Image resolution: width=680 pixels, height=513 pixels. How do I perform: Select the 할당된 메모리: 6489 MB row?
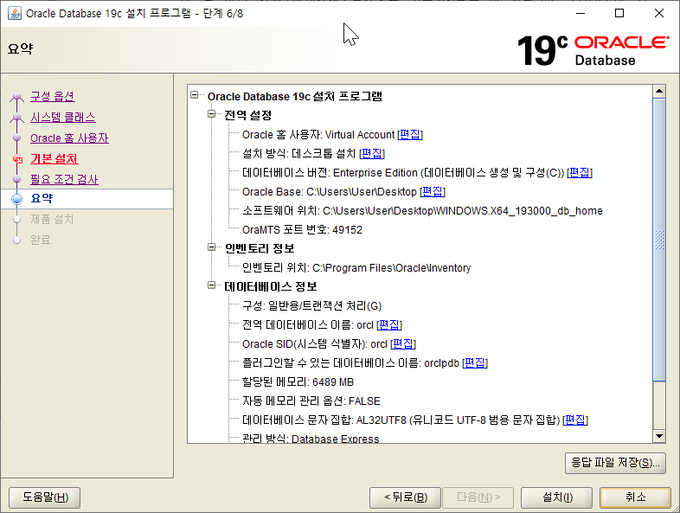(298, 382)
